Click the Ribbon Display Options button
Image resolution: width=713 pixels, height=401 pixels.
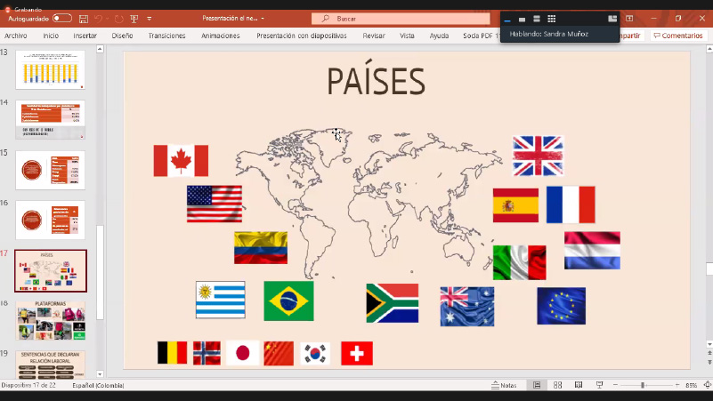629,18
